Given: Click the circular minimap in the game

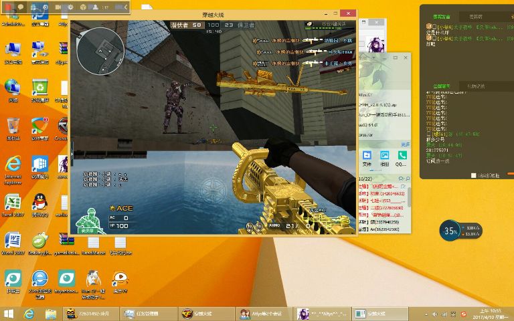Looking at the screenshot, I should [100, 51].
